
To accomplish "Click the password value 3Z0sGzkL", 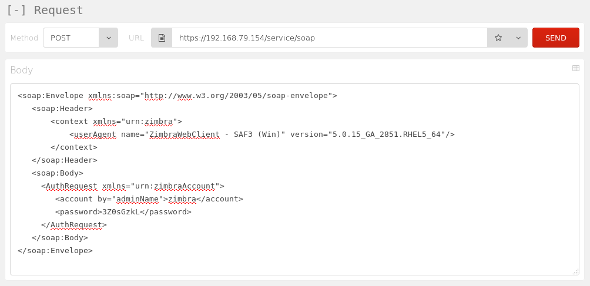I will pyautogui.click(x=121, y=212).
